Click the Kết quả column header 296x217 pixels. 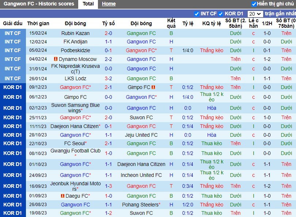(171, 23)
